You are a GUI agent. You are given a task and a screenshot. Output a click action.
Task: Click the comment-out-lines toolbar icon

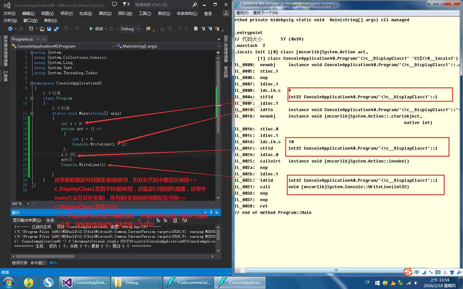coord(179,29)
